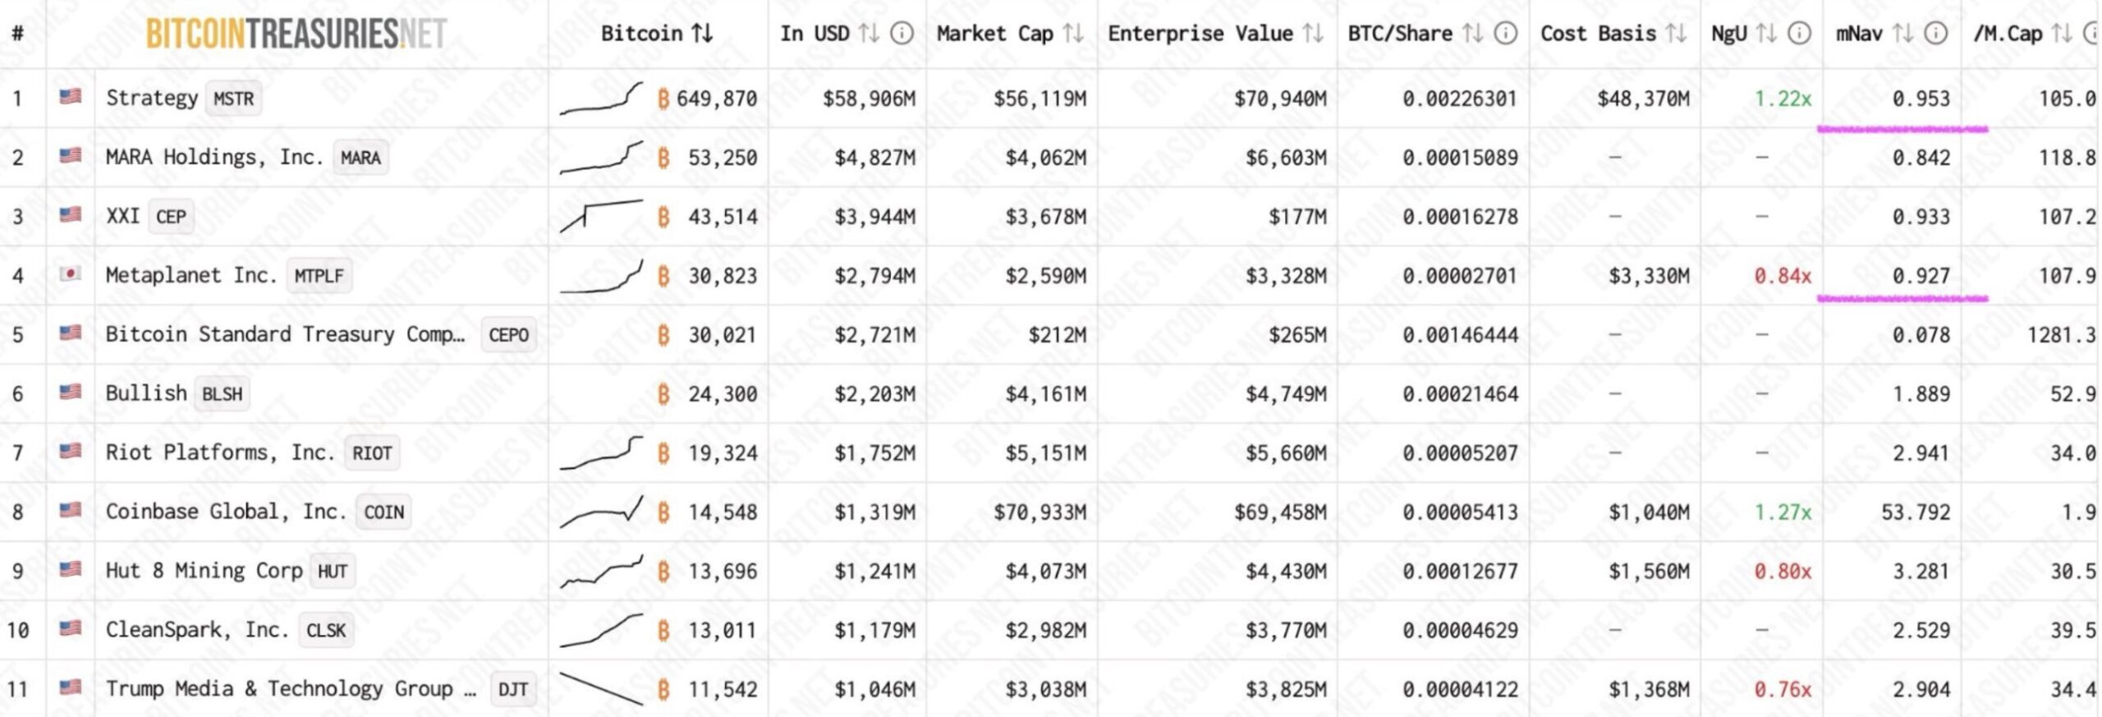Open Riot Platforms, Inc. company page
Screen dimensions: 2102x717
(220, 453)
